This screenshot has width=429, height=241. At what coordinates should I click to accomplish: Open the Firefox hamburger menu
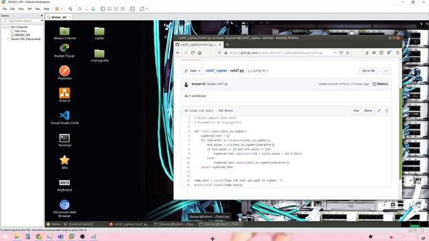click(397, 53)
